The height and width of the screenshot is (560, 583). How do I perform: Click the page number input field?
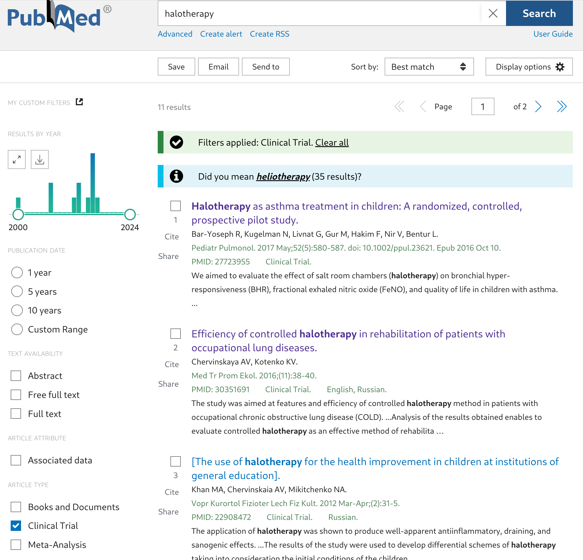point(483,106)
